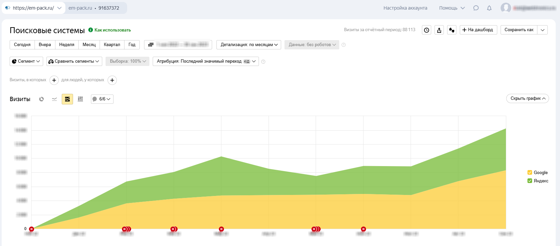Switch to column chart view icon
The height and width of the screenshot is (246, 560).
(80, 99)
